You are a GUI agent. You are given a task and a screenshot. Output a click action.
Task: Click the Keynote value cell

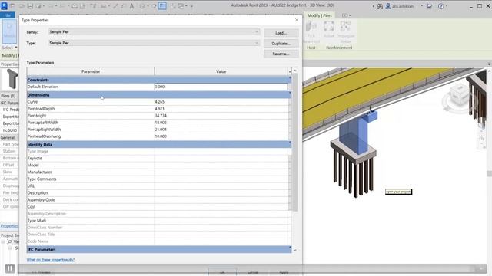pyautogui.click(x=221, y=159)
